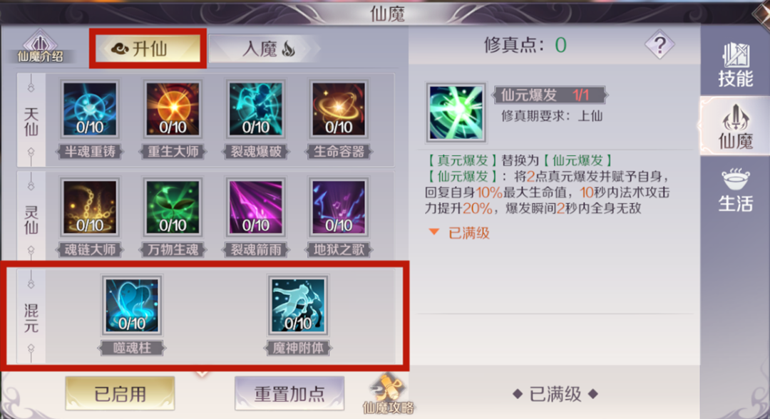Expand the orange 已满级 triangle
This screenshot has width=770, height=419.
(433, 232)
